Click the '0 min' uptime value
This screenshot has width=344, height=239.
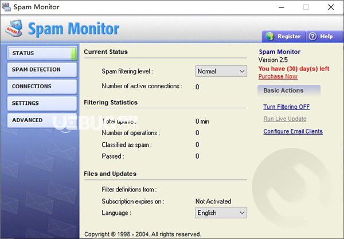[202, 122]
